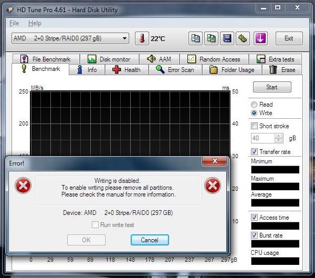Viewport: 315px width, 278px height.
Task: Open the File menu
Action: point(14,23)
